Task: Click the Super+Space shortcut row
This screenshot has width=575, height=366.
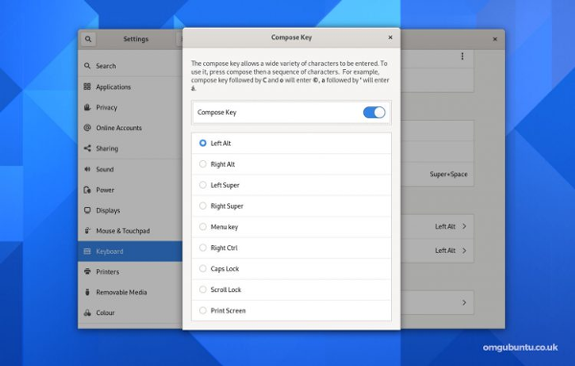Action: click(x=437, y=174)
